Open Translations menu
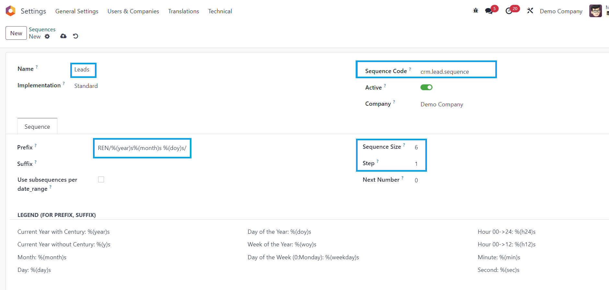 pyautogui.click(x=184, y=11)
